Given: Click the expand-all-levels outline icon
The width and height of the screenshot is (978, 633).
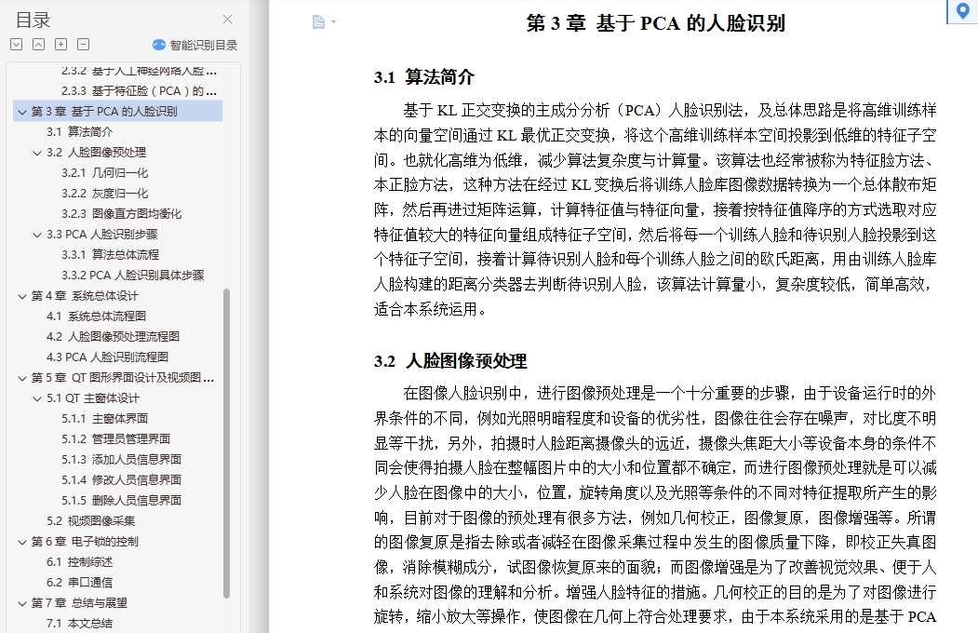Looking at the screenshot, I should (x=17, y=45).
